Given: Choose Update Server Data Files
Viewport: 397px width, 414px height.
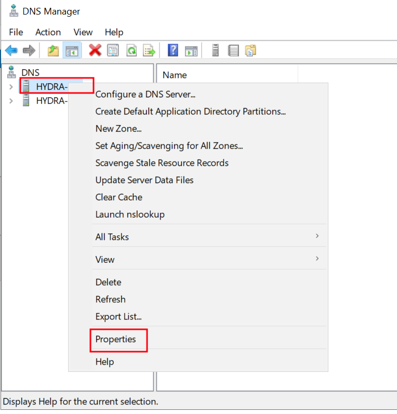Looking at the screenshot, I should click(x=144, y=180).
